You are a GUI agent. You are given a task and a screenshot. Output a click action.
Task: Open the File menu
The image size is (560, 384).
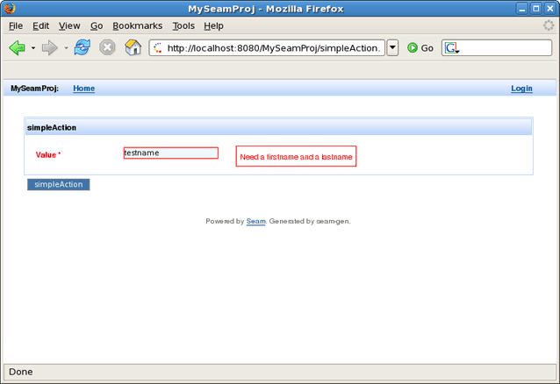pyautogui.click(x=16, y=26)
